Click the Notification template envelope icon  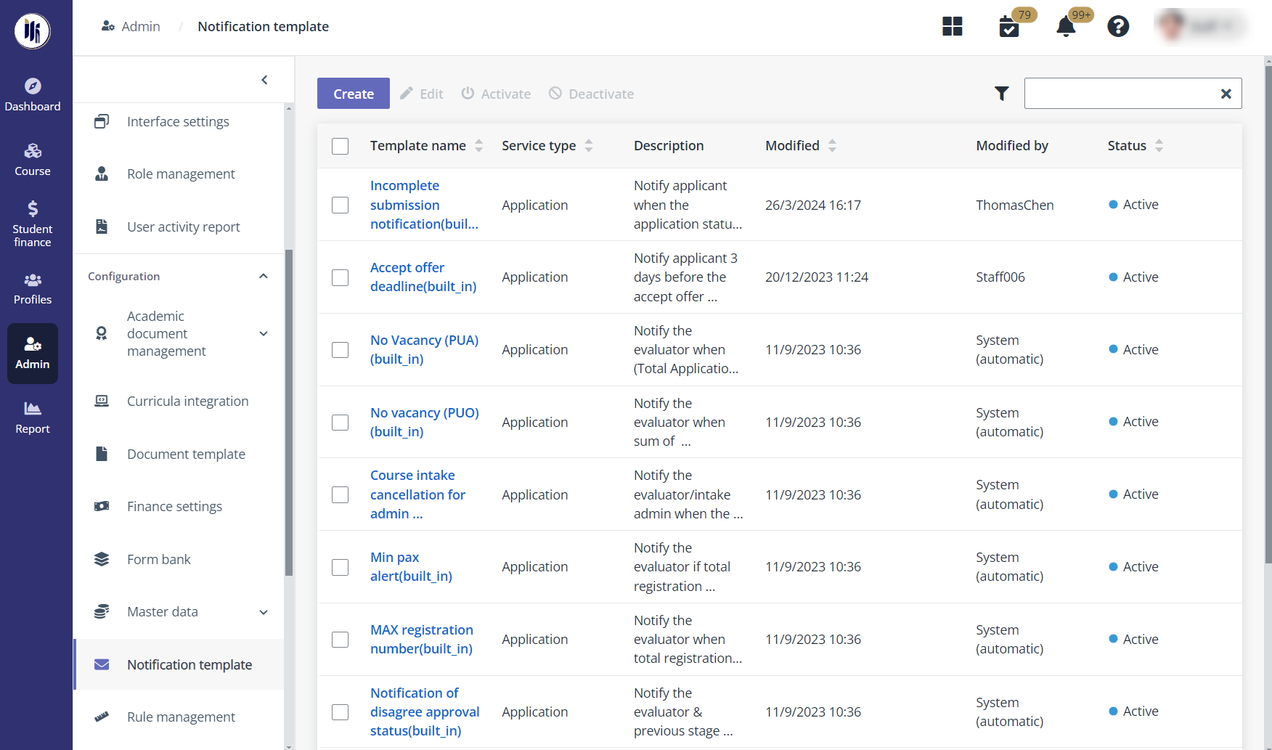[x=102, y=664]
